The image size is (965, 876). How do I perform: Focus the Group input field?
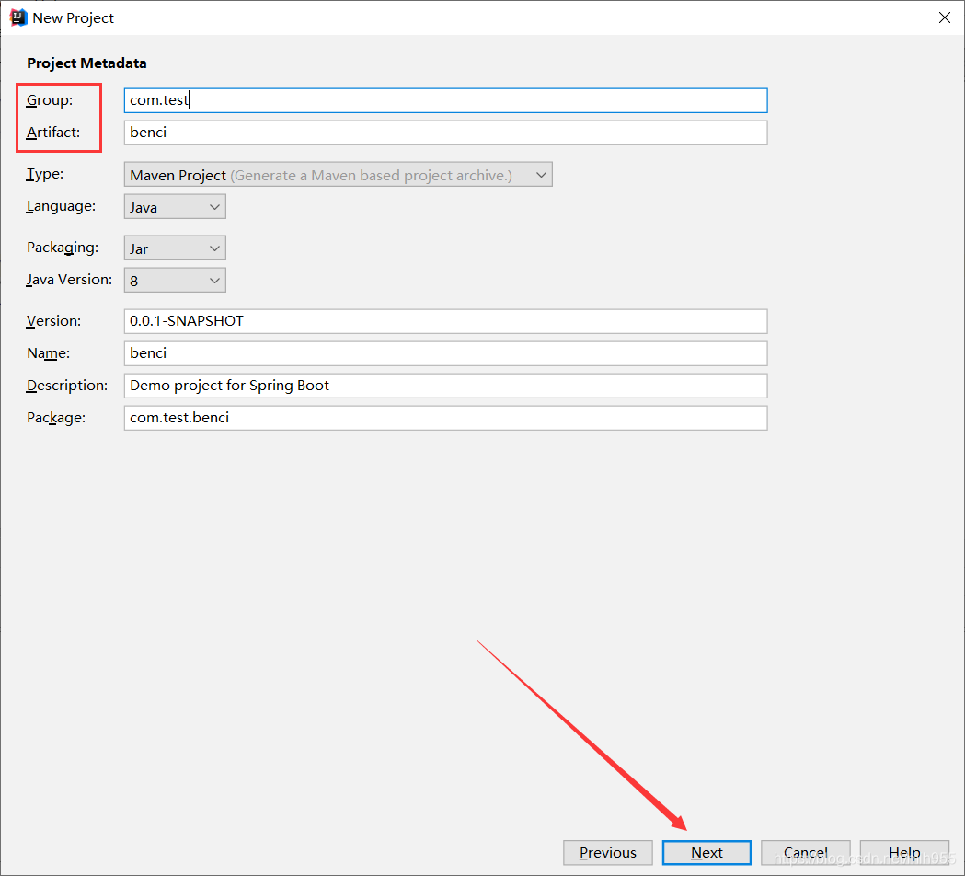445,100
